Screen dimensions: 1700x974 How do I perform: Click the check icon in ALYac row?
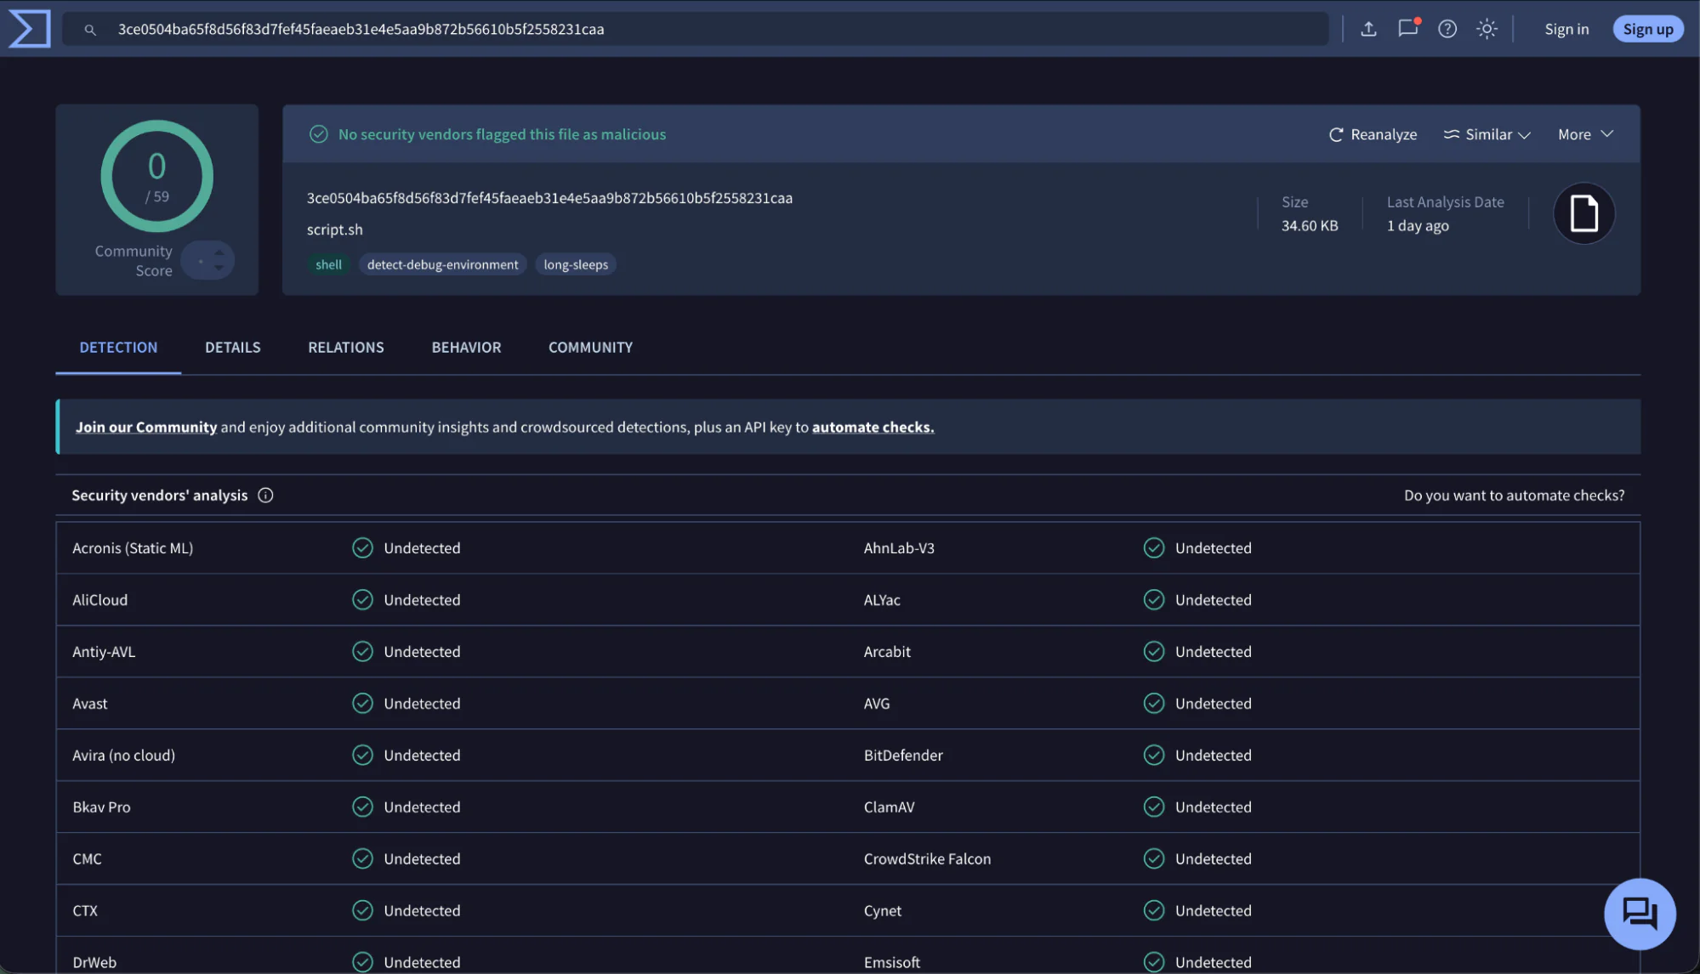(x=1153, y=600)
